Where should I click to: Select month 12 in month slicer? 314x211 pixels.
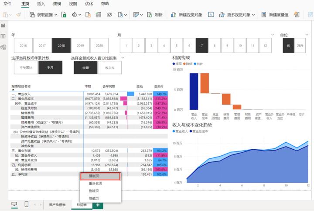tap(265, 46)
